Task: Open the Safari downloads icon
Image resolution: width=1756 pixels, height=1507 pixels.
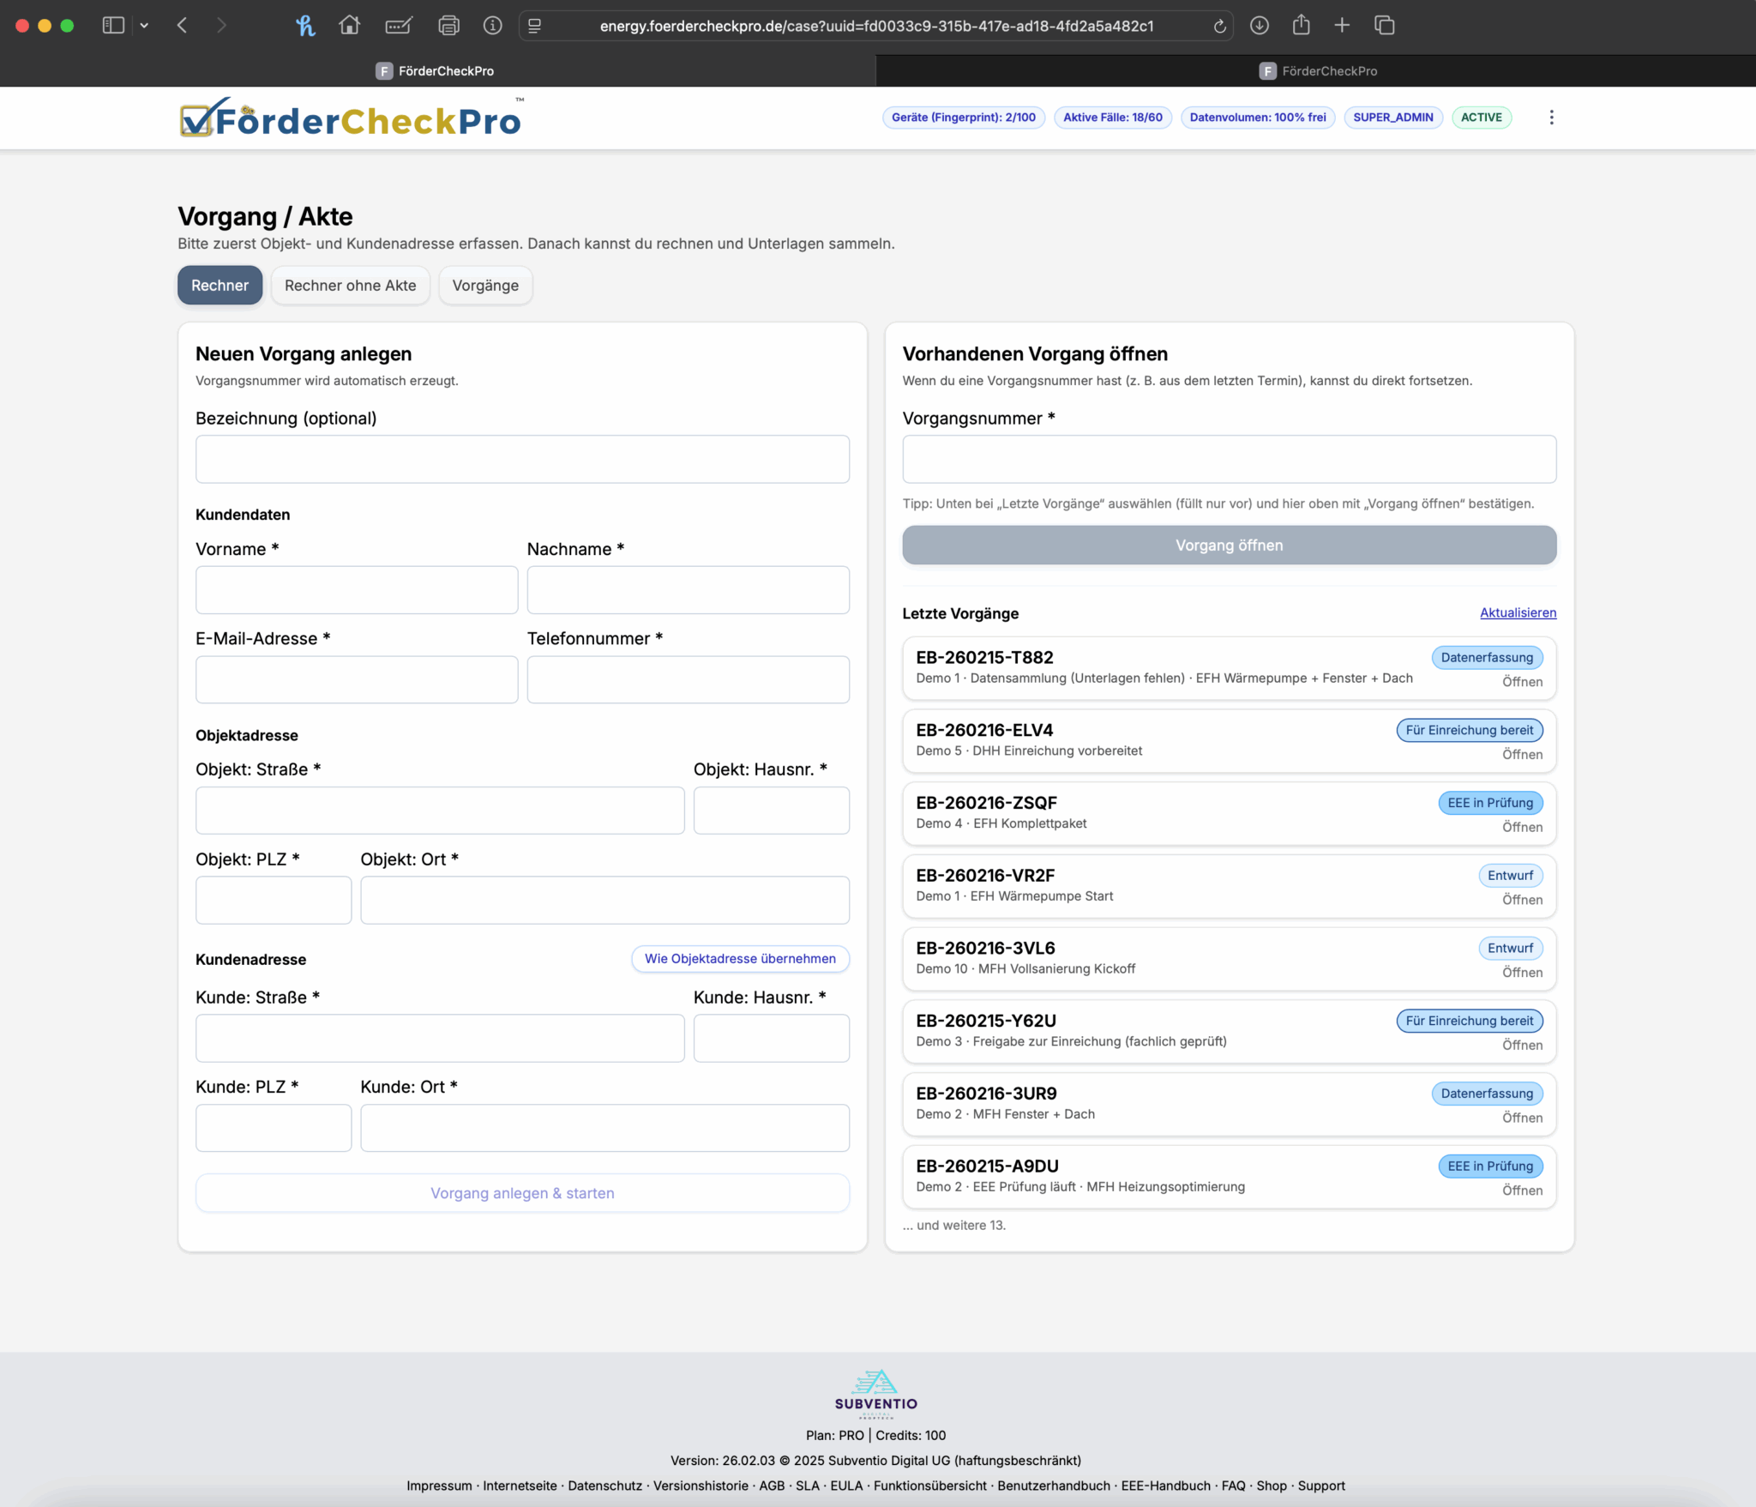Action: tap(1259, 26)
